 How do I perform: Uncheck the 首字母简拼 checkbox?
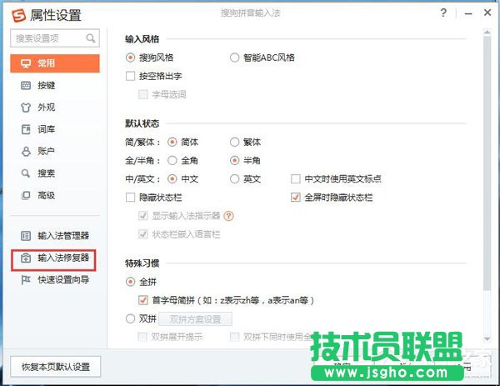click(143, 299)
